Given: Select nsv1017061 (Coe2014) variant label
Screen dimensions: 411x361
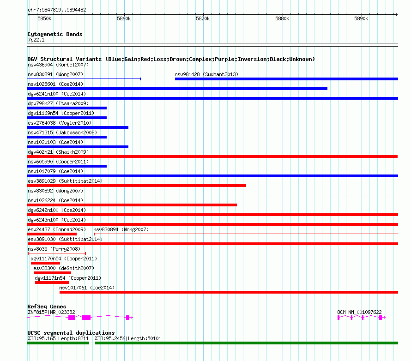Looking at the screenshot, I should pos(87,288).
